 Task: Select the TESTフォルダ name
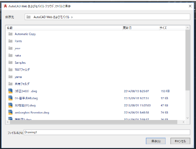coord(22,70)
